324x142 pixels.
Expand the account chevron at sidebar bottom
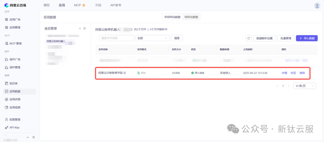[28, 137]
